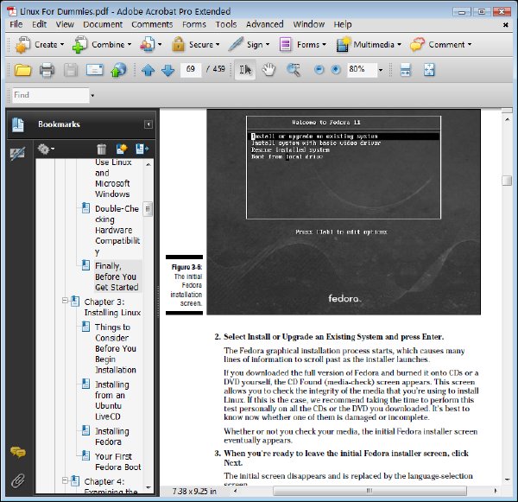Open the Attachments paperclip panel
Viewport: 518px width, 502px height.
(x=18, y=481)
